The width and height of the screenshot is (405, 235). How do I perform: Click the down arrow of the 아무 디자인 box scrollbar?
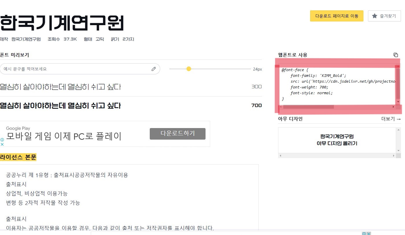pyautogui.click(x=398, y=151)
